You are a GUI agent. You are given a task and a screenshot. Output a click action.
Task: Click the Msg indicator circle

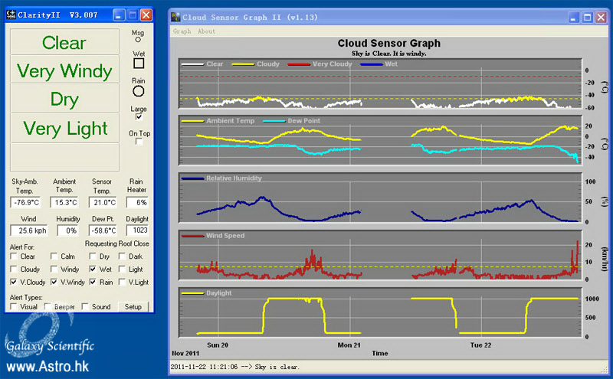pos(139,41)
